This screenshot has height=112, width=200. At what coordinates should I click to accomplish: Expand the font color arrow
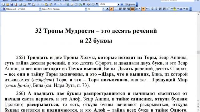pos(184,9)
